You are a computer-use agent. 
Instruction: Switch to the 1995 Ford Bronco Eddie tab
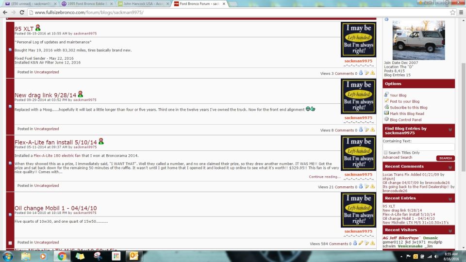[86, 4]
